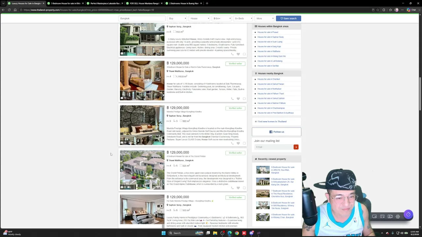Tick compare checkbox on Maneeta Prestige Village listing
This screenshot has width=422, height=237.
click(x=244, y=144)
